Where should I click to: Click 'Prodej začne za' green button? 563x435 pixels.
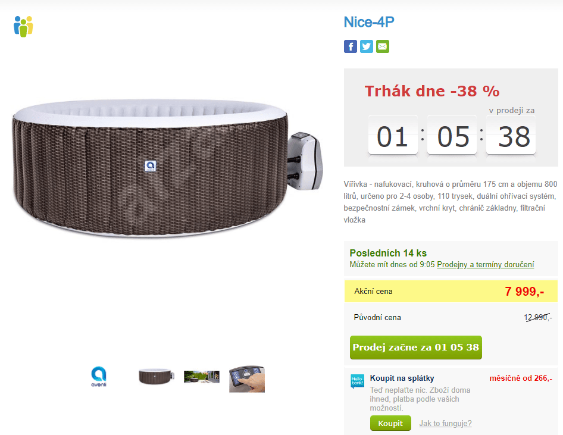416,348
